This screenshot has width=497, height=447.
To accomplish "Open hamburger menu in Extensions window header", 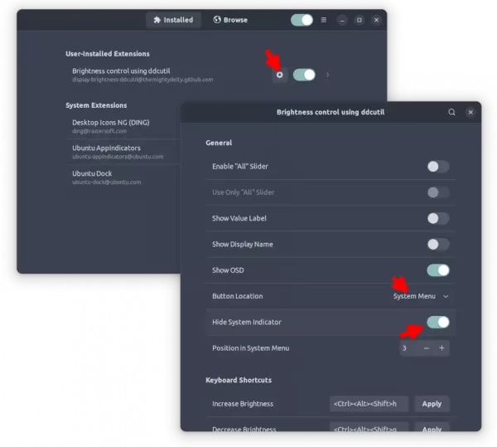I will (x=324, y=20).
